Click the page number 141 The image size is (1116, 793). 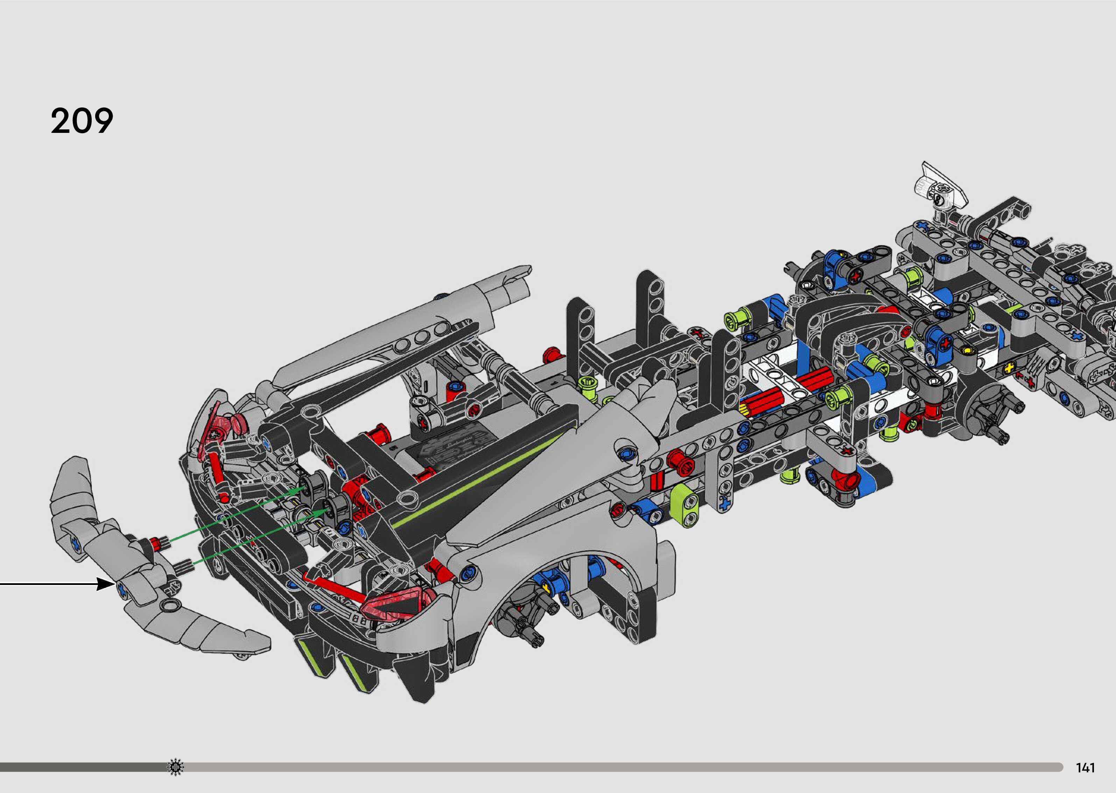tap(1085, 768)
